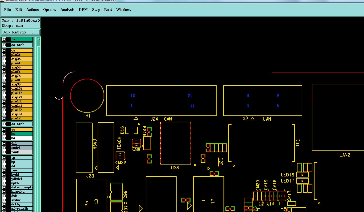Select the zf-szdrlb layer name
Image resolution: width=364 pixels, height=212 pixels.
pos(22,209)
